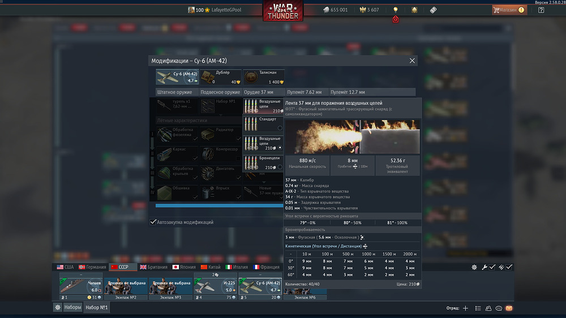Toggle the Каркас modification checkbox
The image size is (566, 318).
click(195, 158)
